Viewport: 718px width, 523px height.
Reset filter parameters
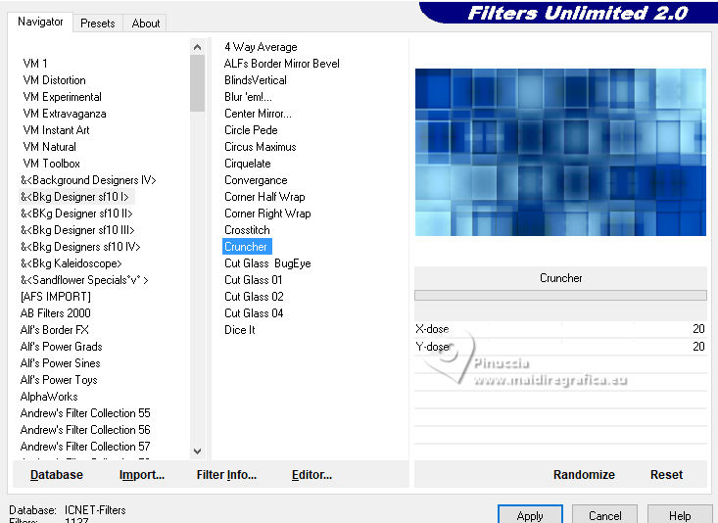pyautogui.click(x=666, y=474)
